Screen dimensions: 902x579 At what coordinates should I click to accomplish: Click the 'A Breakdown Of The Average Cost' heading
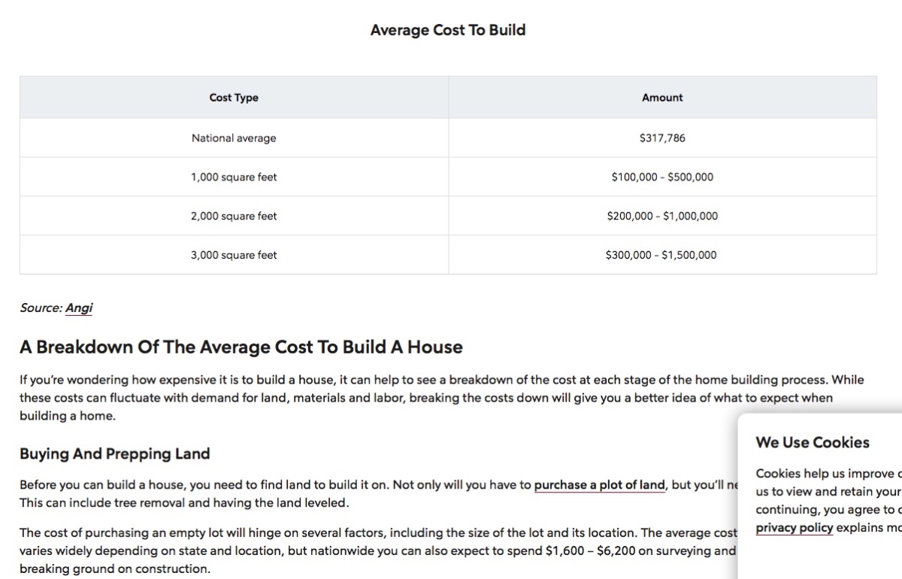point(241,347)
